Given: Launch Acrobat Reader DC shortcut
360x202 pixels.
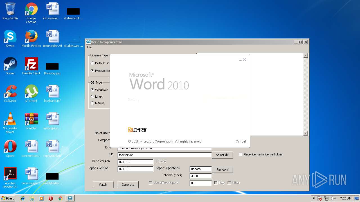Looking at the screenshot, I should [10, 178].
